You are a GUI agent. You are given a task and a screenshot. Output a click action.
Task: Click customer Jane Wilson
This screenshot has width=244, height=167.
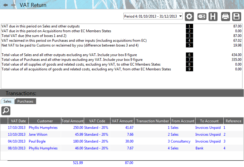tap(38, 134)
